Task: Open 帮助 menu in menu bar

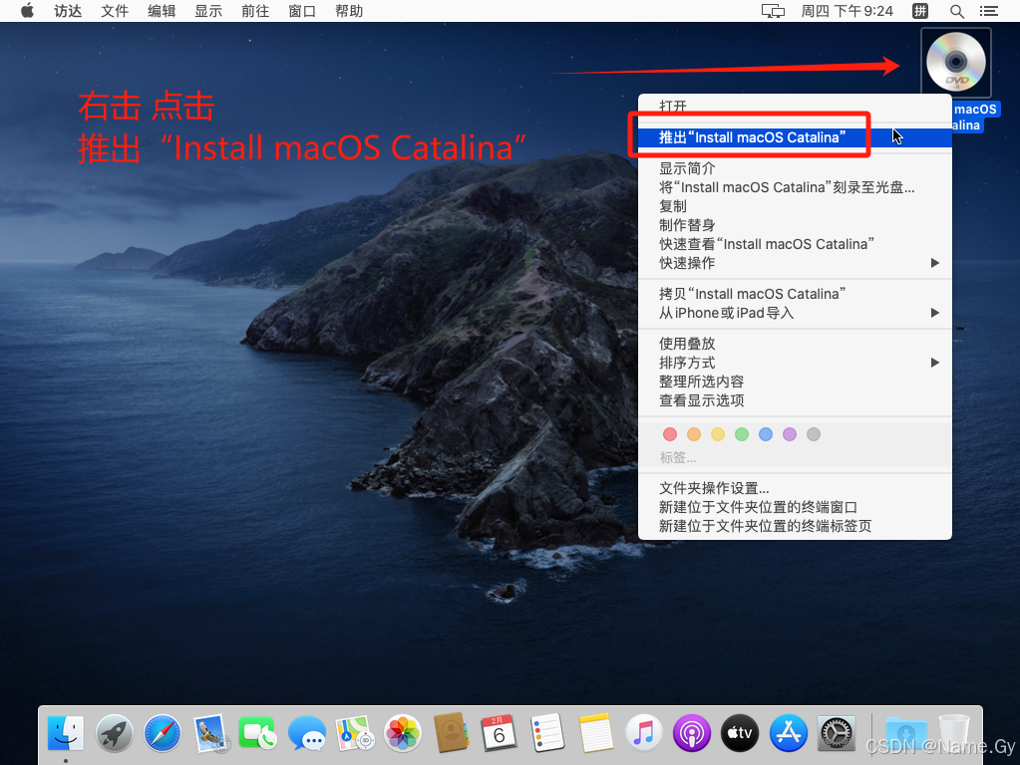Action: click(349, 11)
